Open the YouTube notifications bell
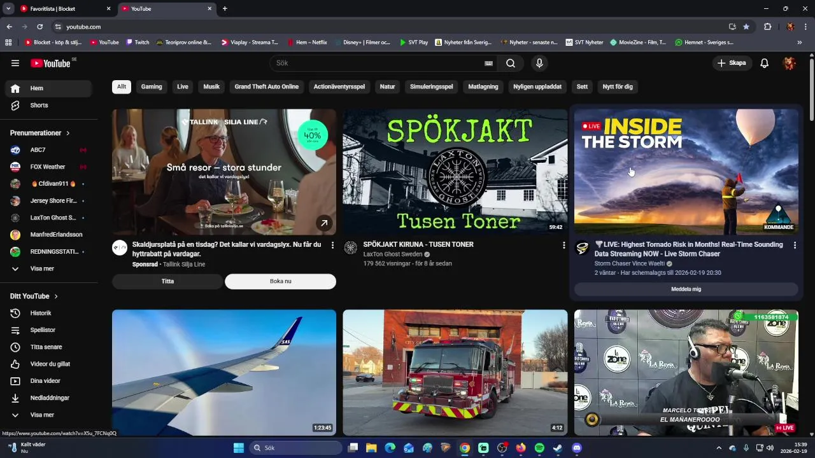The width and height of the screenshot is (815, 458). (x=765, y=63)
